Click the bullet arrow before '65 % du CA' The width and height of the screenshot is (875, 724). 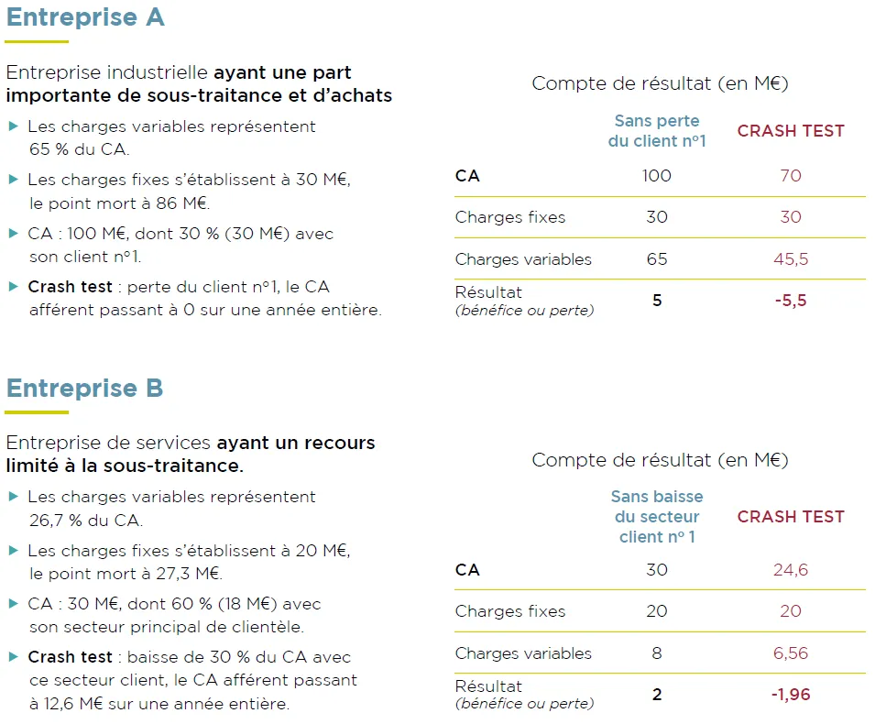coord(13,126)
